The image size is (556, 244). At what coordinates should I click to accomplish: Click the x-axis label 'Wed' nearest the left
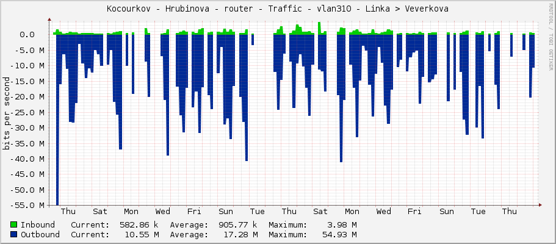(163, 212)
